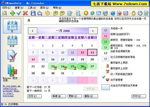Select January 11 purple pre-period day
Image resolution: width=150 pixels, height=107 pixels.
[x=73, y=52]
